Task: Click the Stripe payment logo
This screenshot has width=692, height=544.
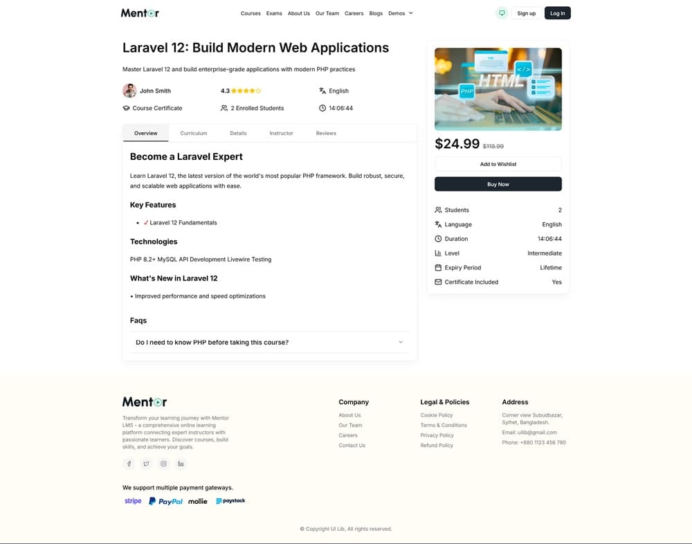Action: pos(133,501)
